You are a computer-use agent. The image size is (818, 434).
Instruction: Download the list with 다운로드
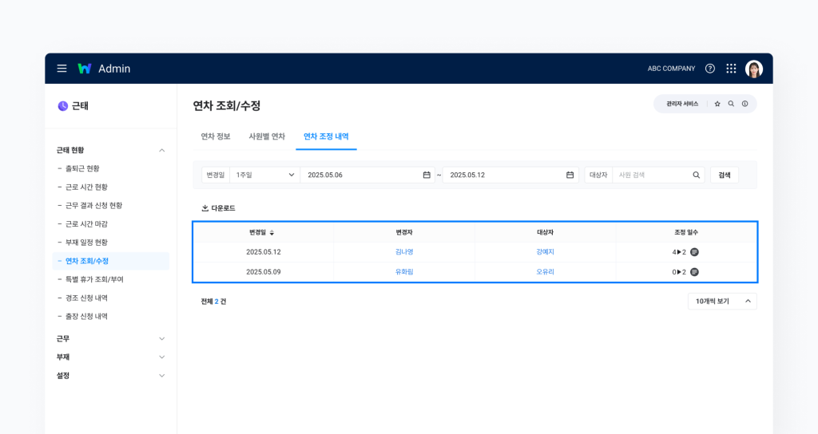coord(218,208)
